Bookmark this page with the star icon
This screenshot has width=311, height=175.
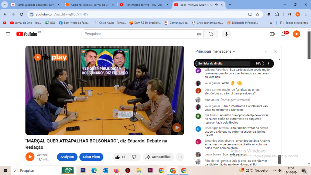pos(258,14)
